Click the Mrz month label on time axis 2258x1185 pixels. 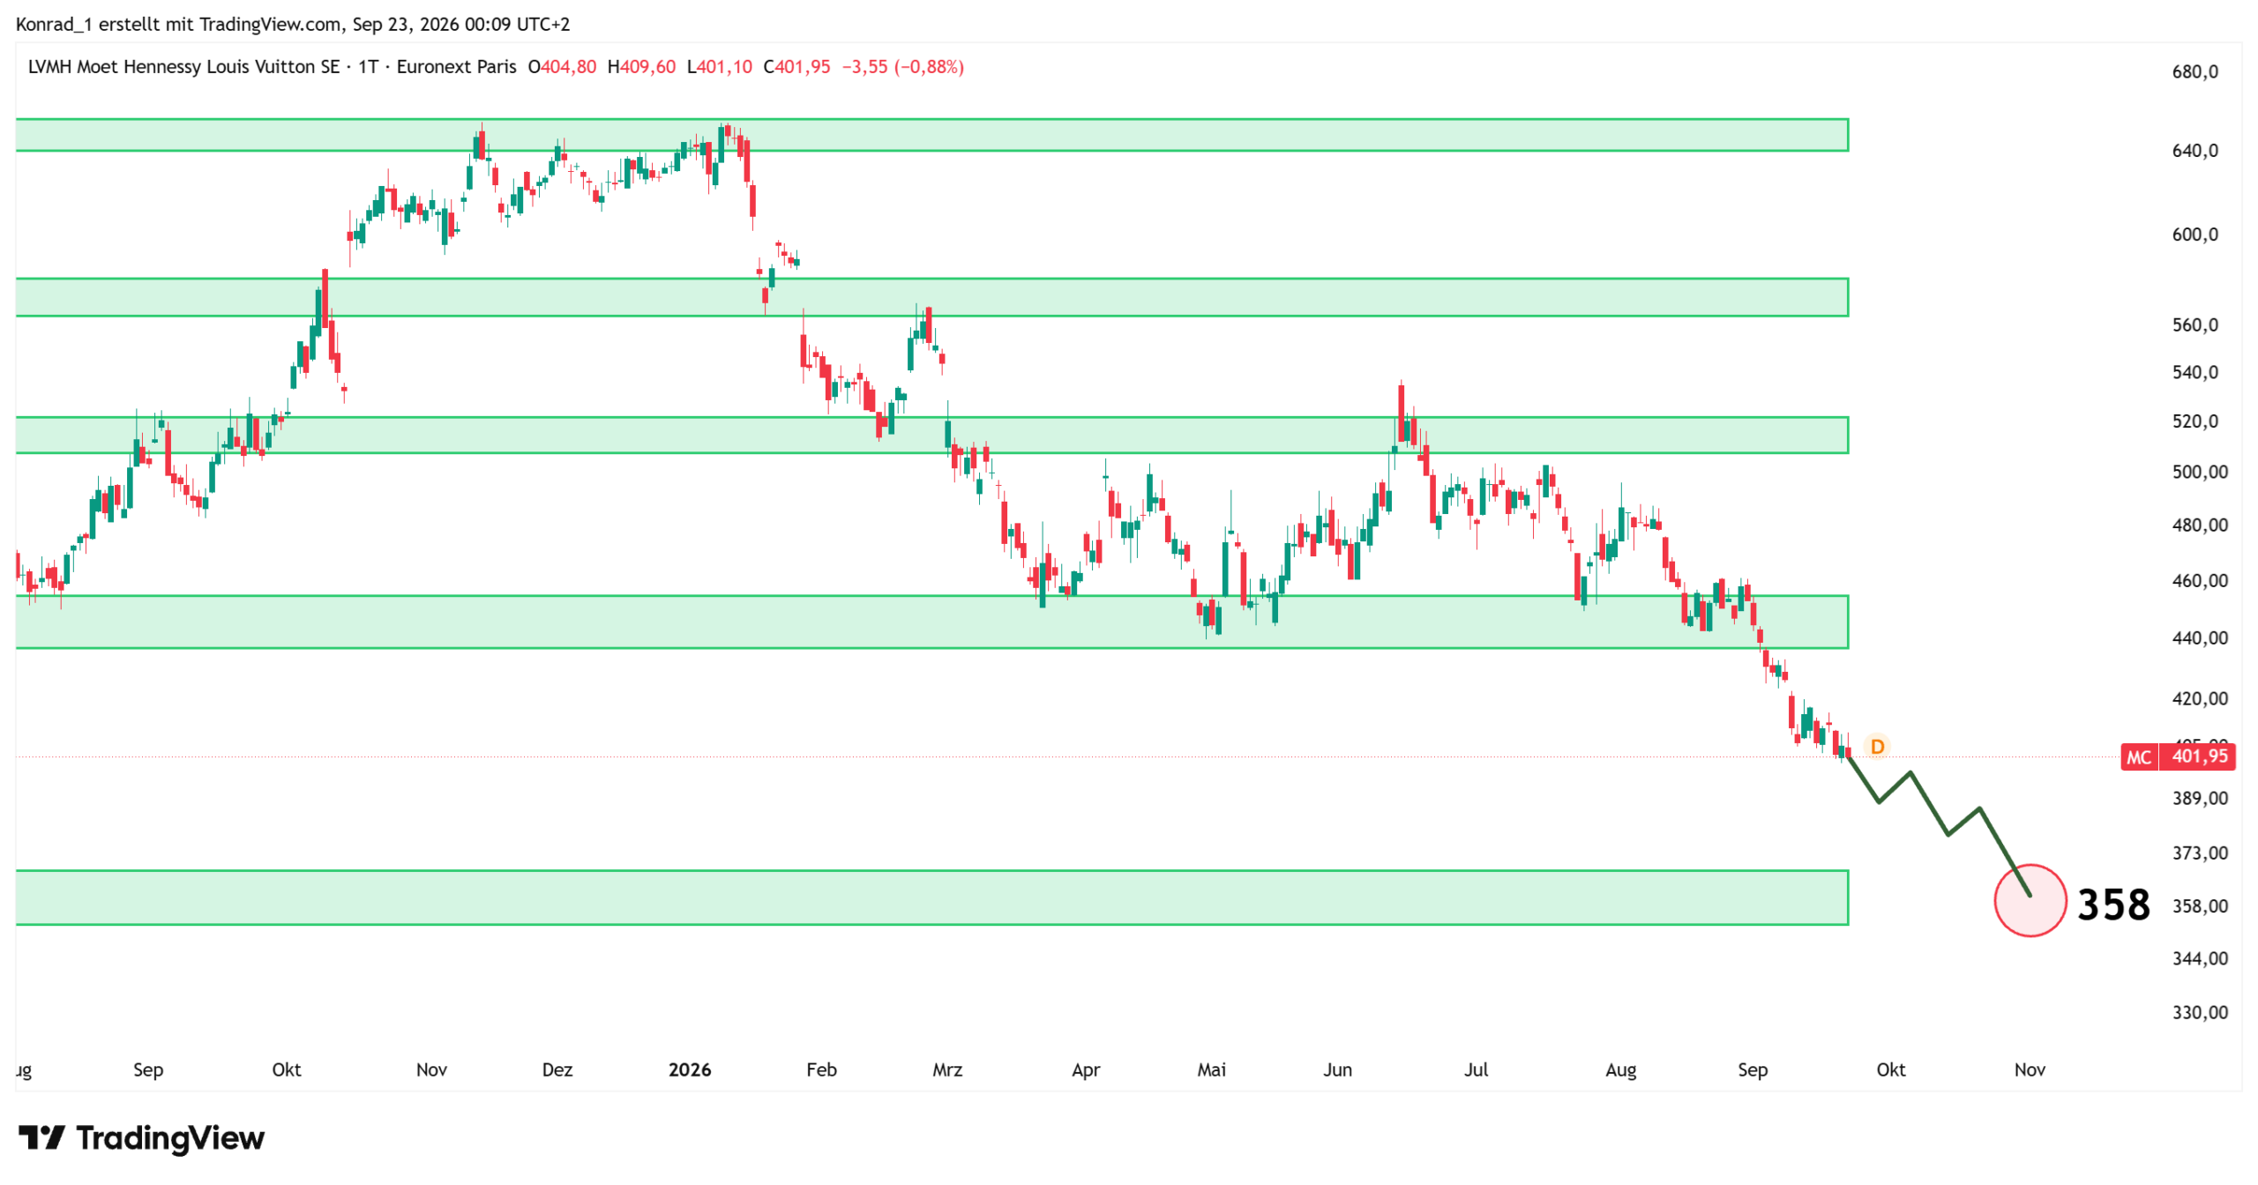point(947,1069)
